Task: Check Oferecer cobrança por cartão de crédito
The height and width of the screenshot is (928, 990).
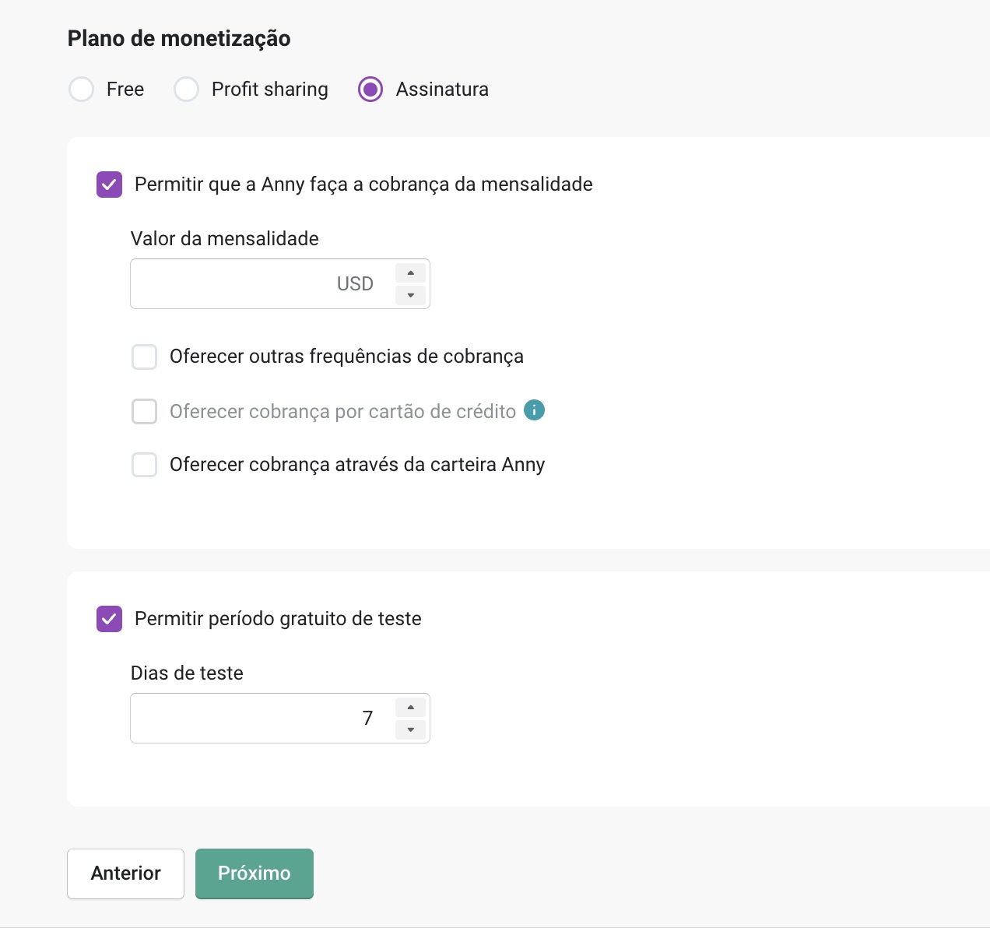Action: pos(145,411)
